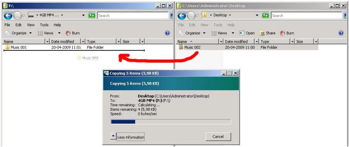Cancel the file copy operation
This screenshot has width=349, height=147.
pyautogui.click(x=218, y=137)
